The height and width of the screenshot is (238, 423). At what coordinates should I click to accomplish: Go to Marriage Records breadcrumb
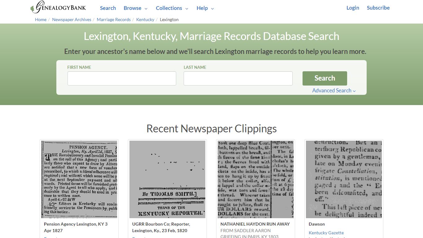[x=114, y=20]
